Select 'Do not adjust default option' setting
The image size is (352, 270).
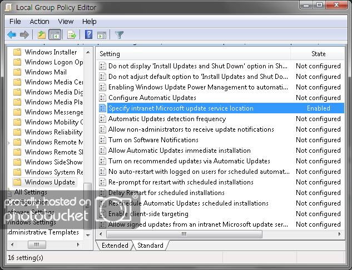[x=198, y=77]
